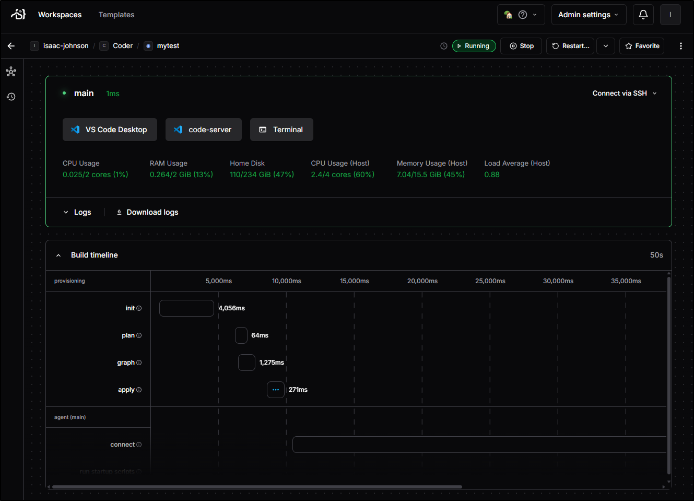Favorite this workspace
Viewport: 694px width, 501px height.
coord(642,46)
